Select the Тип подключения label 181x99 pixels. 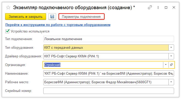point(19,39)
